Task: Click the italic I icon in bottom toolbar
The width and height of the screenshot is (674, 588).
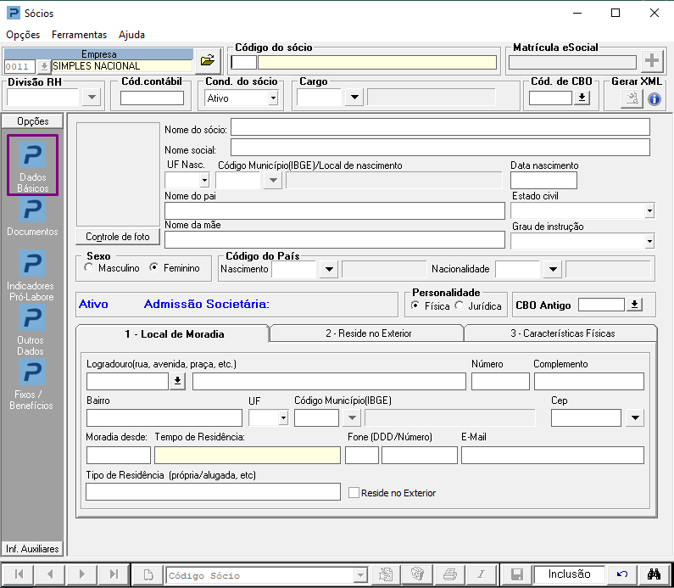Action: click(x=482, y=574)
